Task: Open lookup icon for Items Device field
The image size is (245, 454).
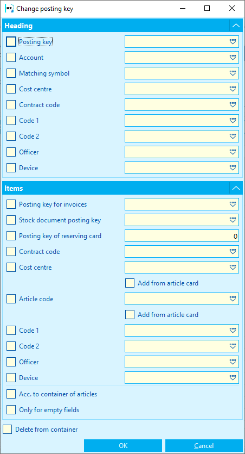Action: [233, 378]
